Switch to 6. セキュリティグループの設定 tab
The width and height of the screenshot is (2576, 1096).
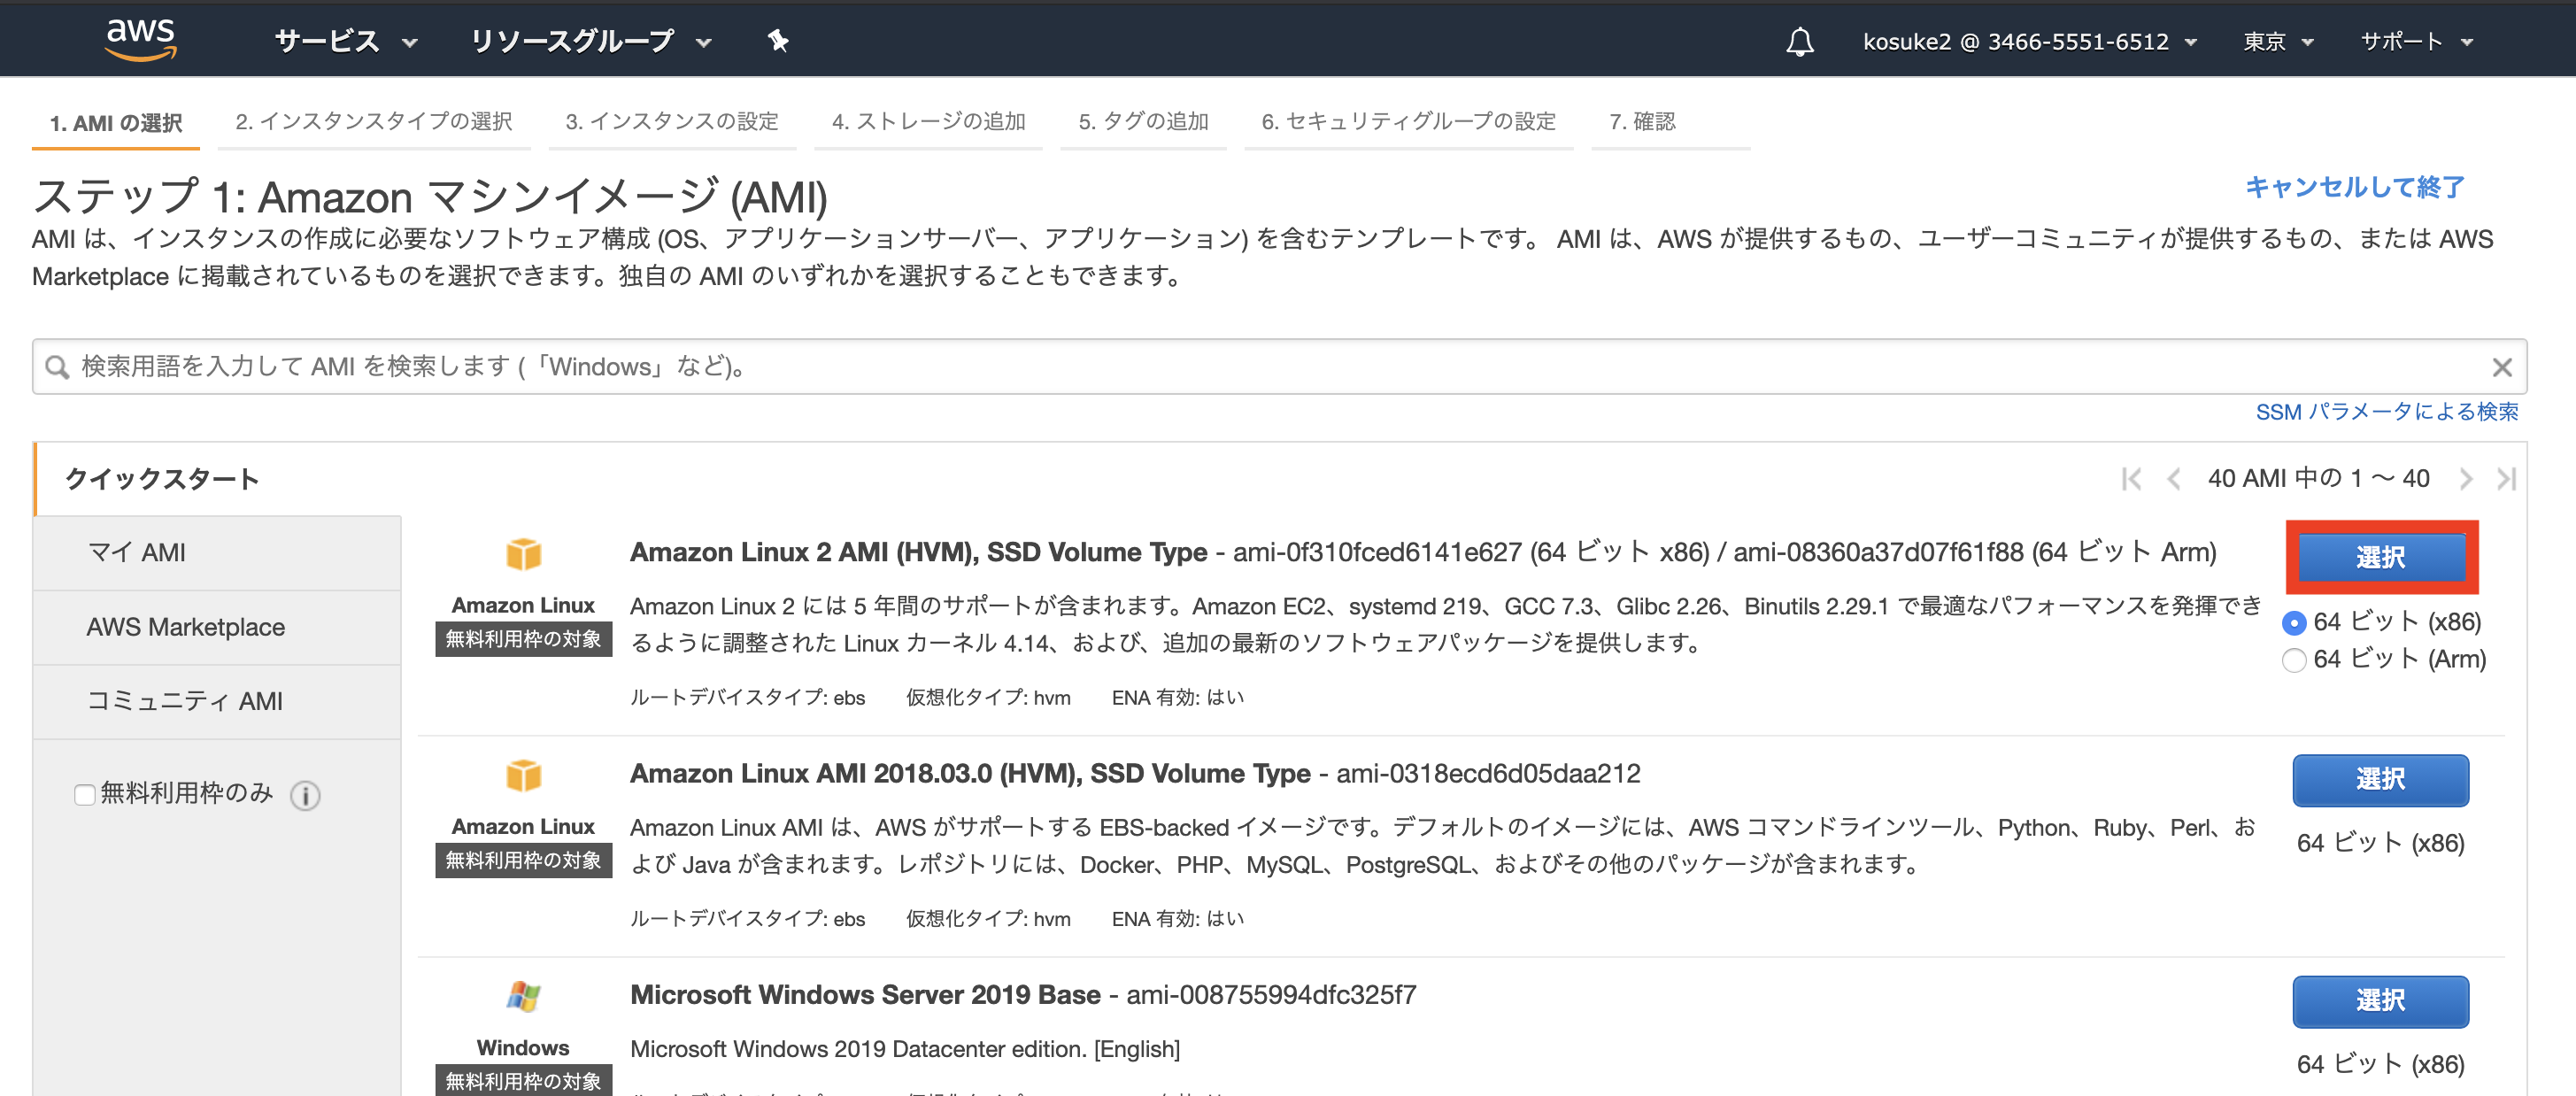point(1409,122)
